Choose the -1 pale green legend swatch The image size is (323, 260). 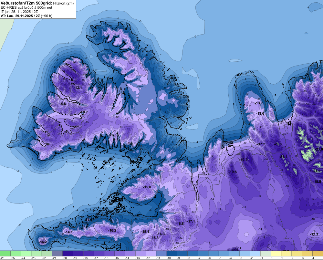266,254
